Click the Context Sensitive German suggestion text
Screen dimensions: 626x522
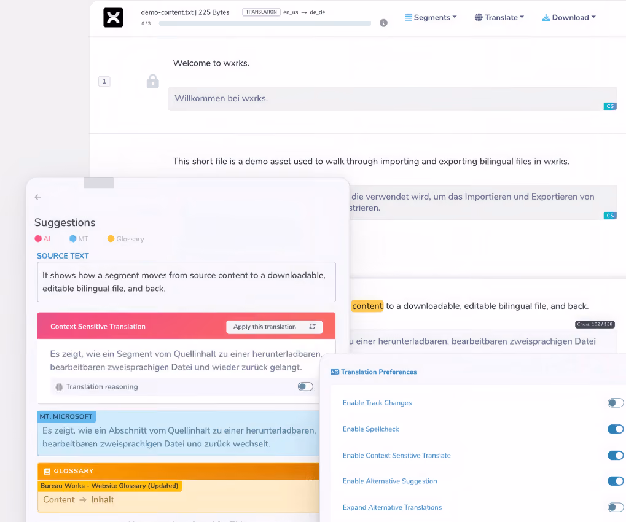(186, 360)
